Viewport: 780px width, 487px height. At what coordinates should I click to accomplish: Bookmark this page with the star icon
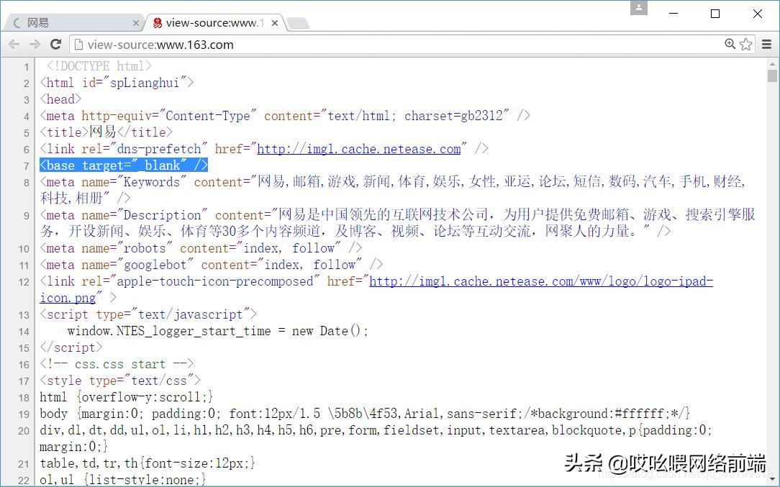[745, 44]
